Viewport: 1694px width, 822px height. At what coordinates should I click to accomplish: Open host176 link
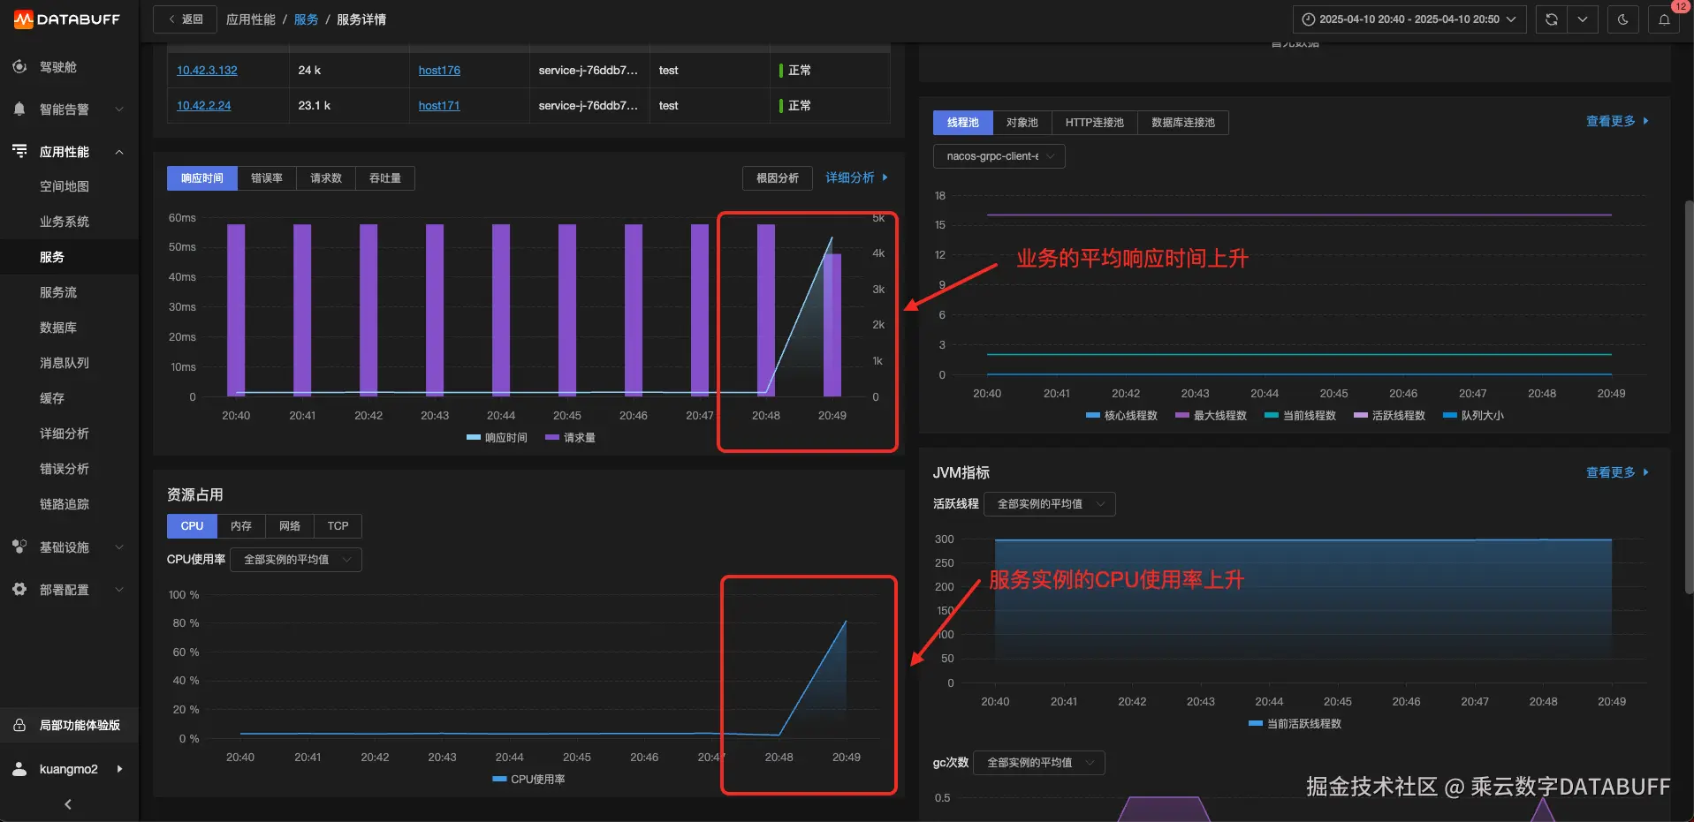coord(439,70)
